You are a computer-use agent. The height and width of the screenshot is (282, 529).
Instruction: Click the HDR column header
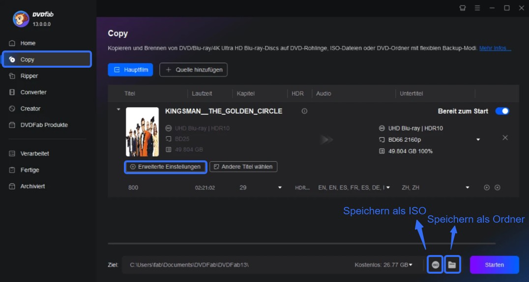coord(297,94)
